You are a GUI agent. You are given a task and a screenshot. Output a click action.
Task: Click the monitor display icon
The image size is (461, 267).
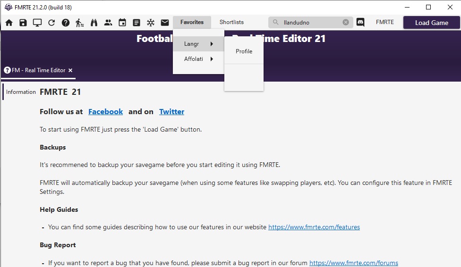[37, 23]
